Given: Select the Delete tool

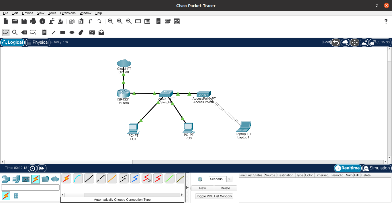Looking at the screenshot, I should coord(24,32).
